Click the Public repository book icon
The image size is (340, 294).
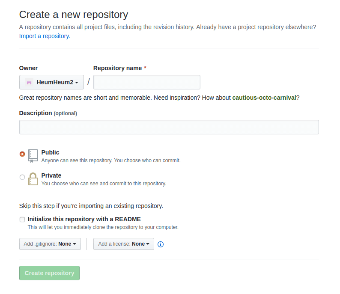point(33,156)
